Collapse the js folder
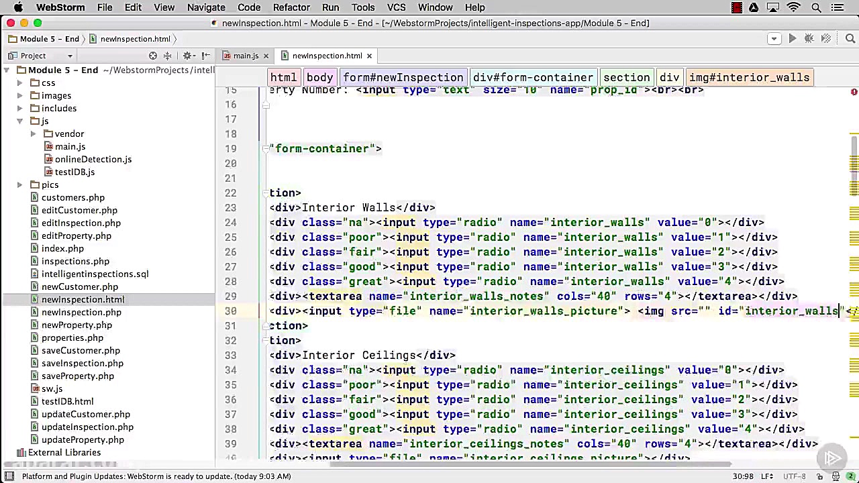 pyautogui.click(x=20, y=121)
